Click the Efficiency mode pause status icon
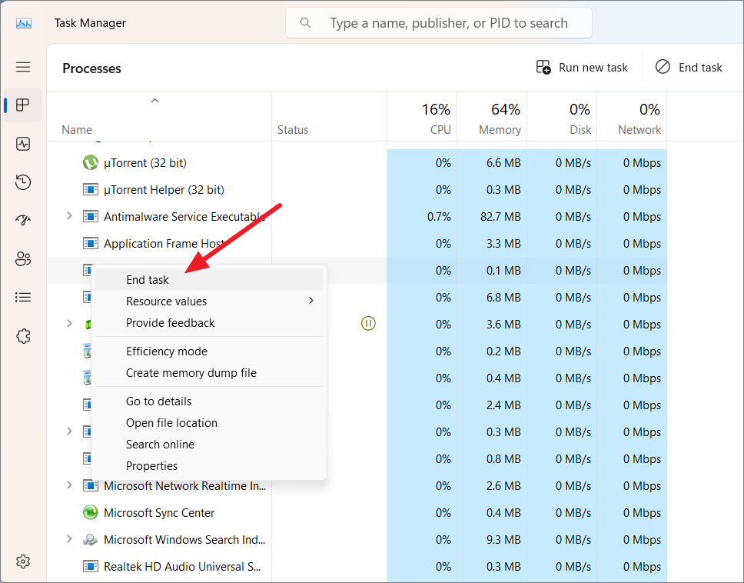The height and width of the screenshot is (583, 744). click(x=368, y=324)
